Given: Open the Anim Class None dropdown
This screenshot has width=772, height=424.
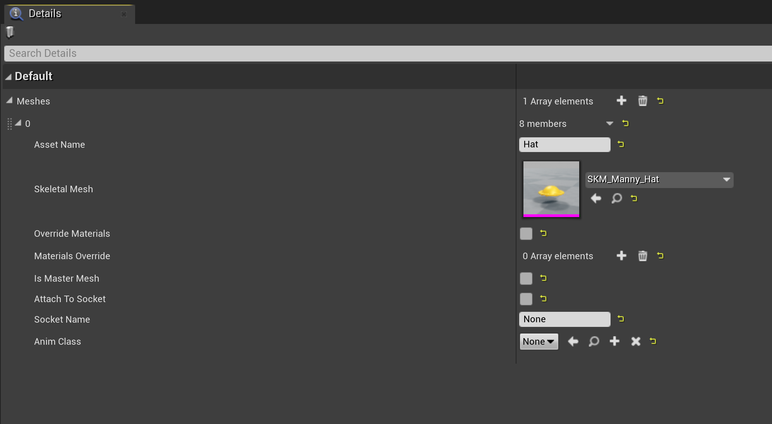Looking at the screenshot, I should (x=539, y=342).
